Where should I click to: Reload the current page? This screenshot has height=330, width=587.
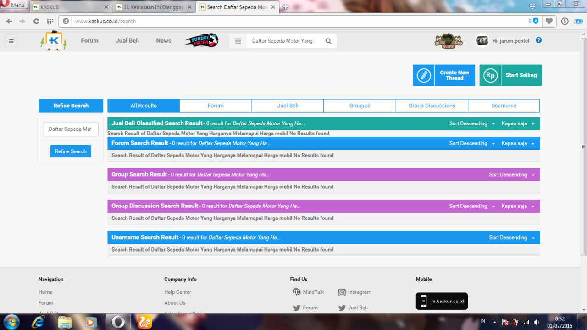(36, 21)
